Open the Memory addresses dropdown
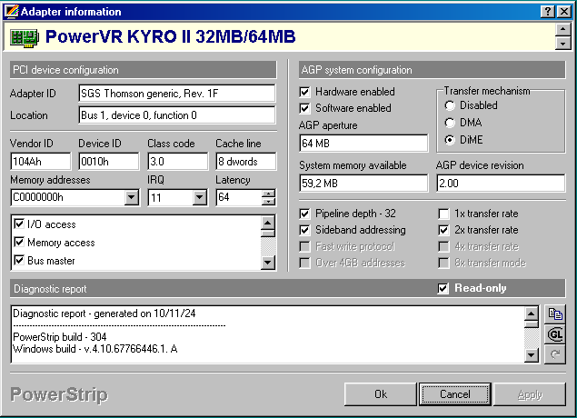Image resolution: width=577 pixels, height=418 pixels. click(133, 197)
